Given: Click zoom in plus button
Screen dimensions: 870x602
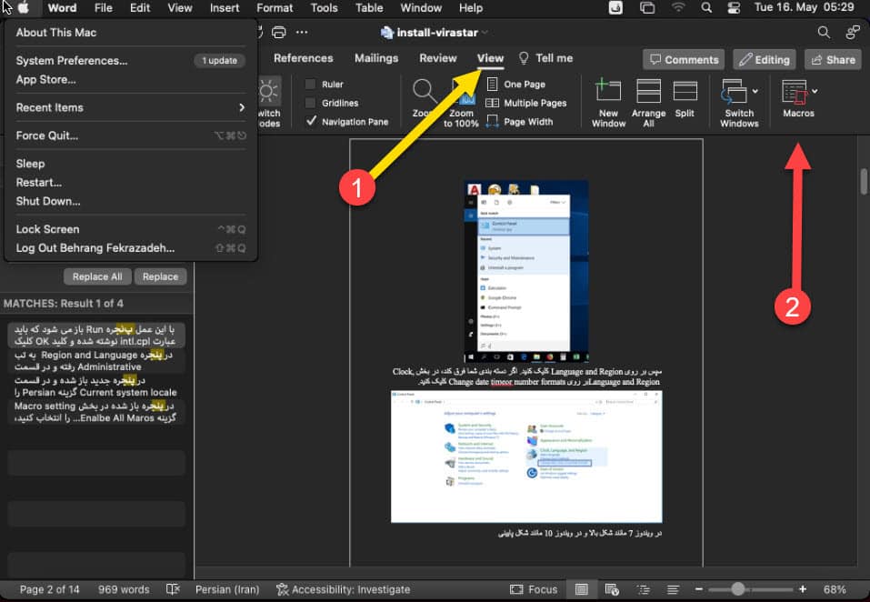Looking at the screenshot, I should 803,589.
